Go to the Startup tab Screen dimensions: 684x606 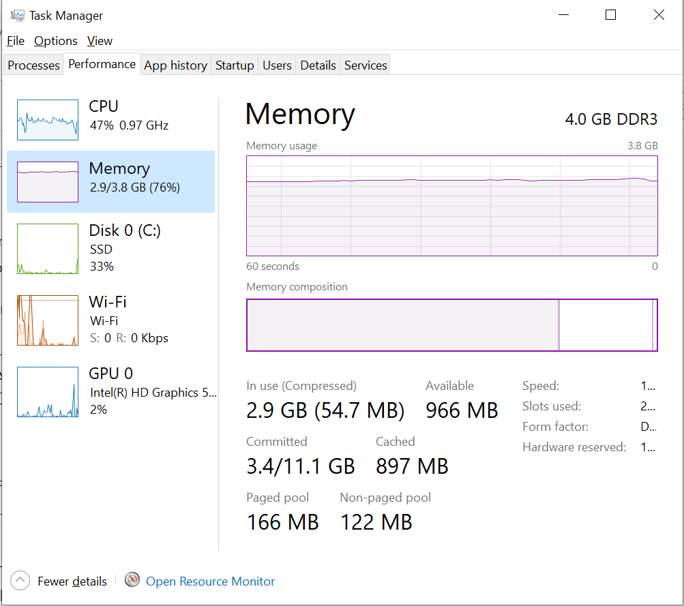click(x=235, y=65)
